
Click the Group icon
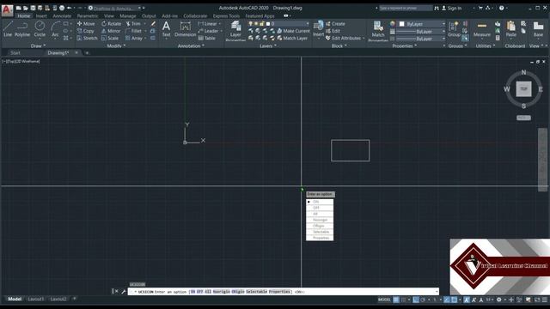coord(454,28)
